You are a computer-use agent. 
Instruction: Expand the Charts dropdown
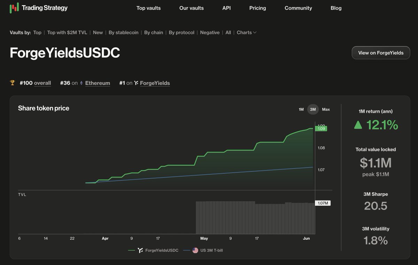click(x=247, y=32)
